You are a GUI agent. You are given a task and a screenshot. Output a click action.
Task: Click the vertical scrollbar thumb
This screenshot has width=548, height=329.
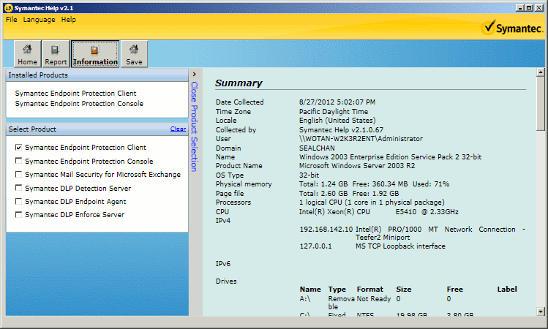[x=540, y=103]
